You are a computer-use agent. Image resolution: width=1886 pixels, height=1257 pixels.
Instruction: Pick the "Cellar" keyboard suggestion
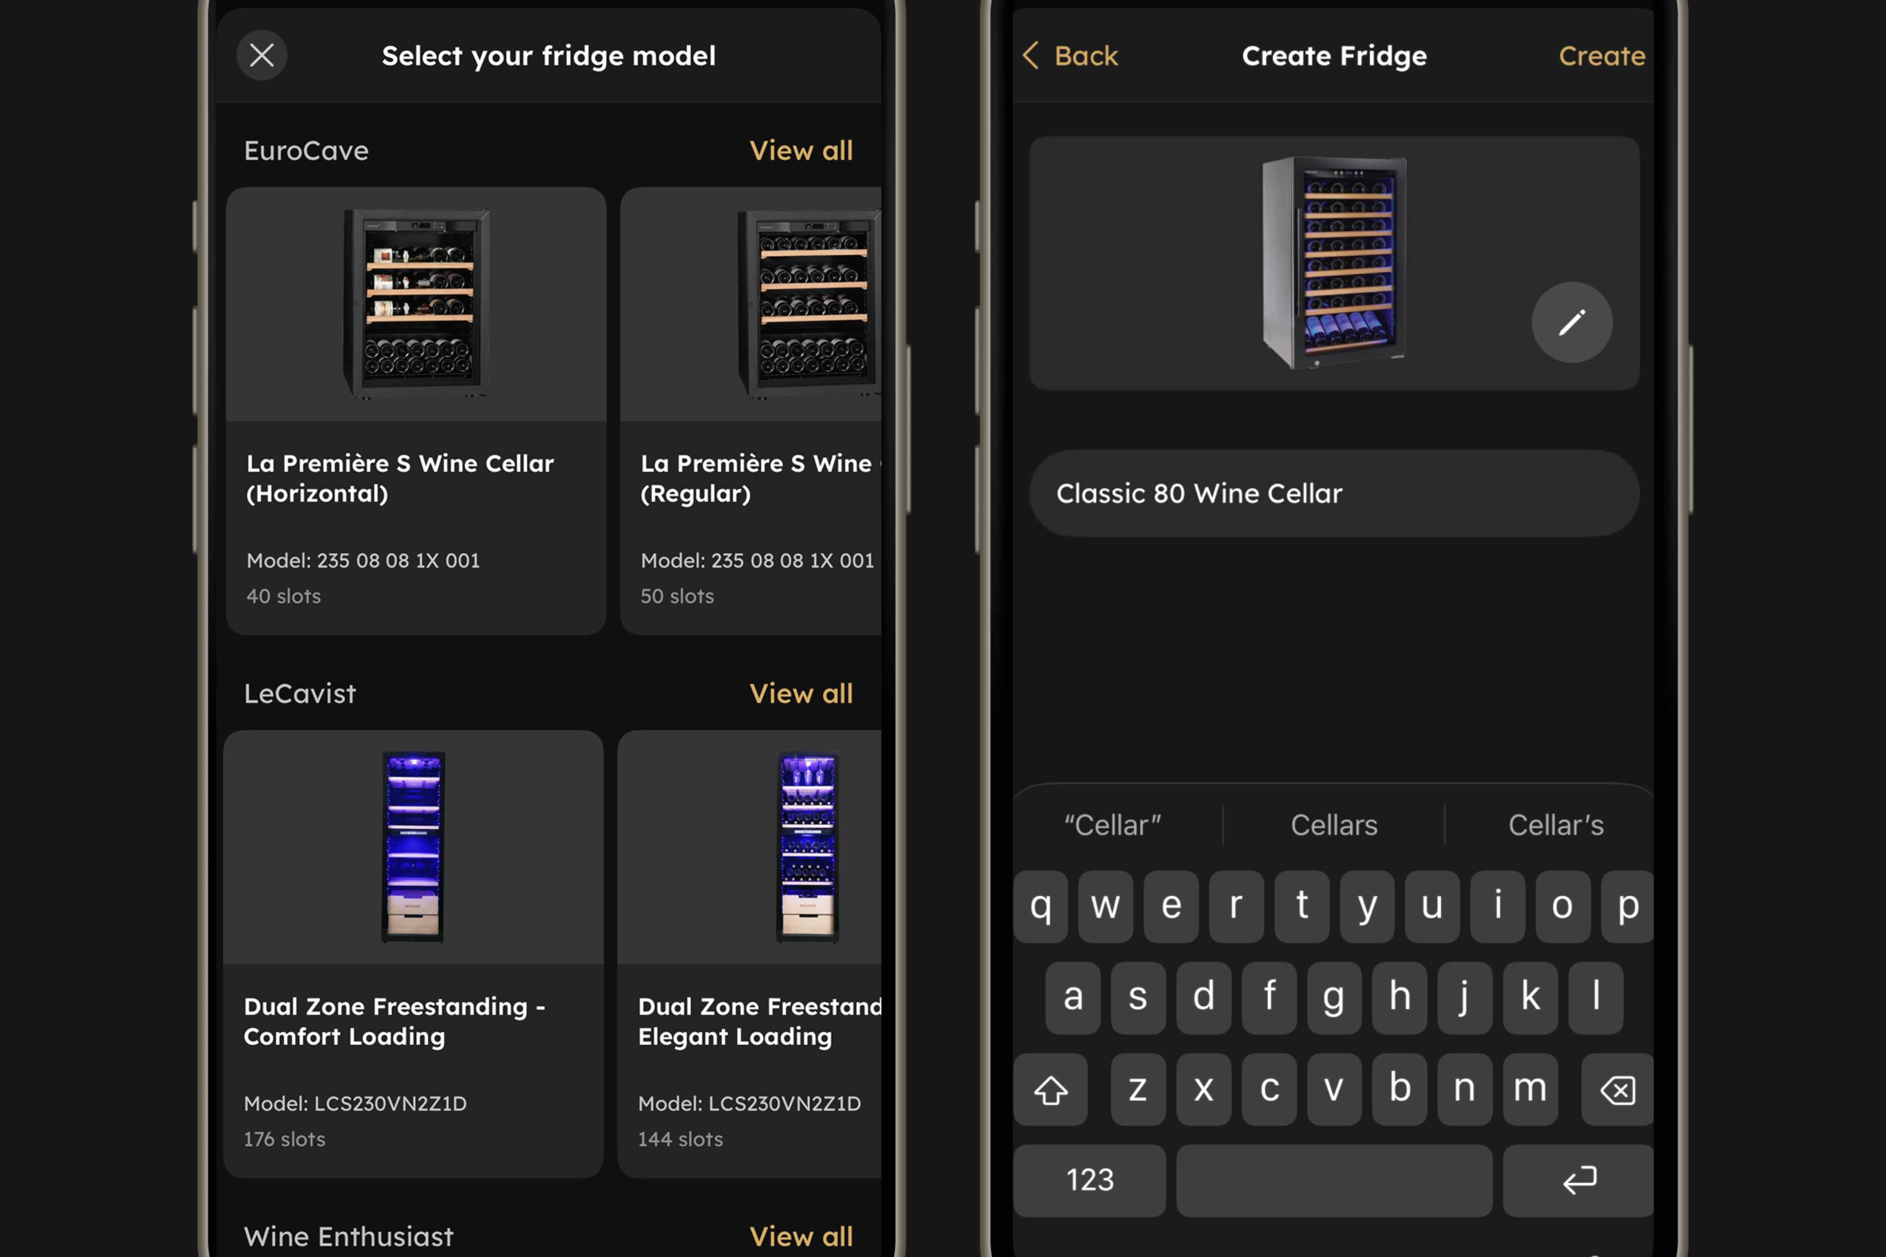(1112, 825)
